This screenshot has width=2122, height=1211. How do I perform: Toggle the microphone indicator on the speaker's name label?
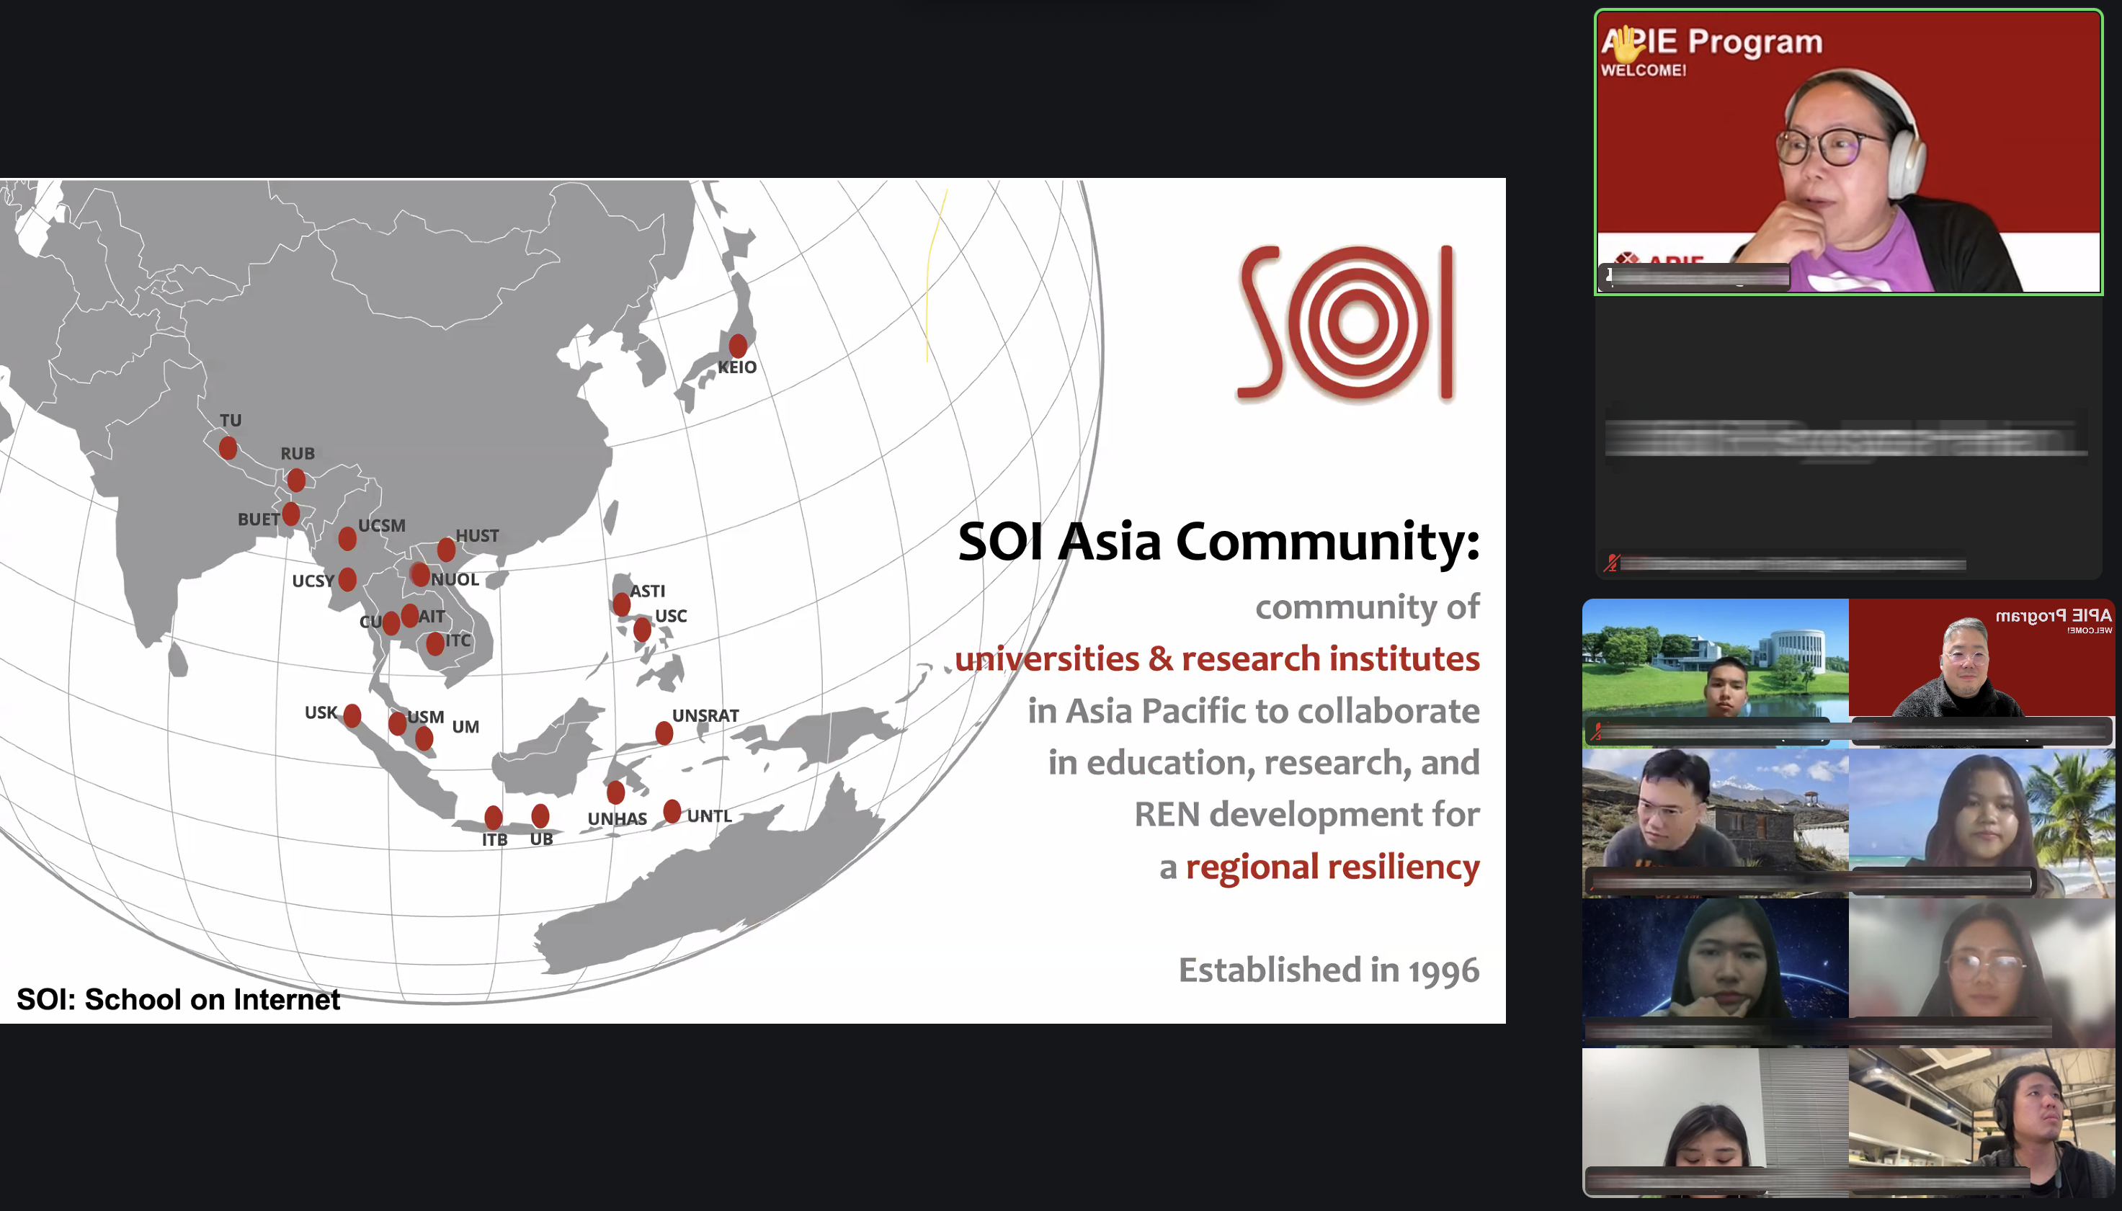(x=1611, y=276)
